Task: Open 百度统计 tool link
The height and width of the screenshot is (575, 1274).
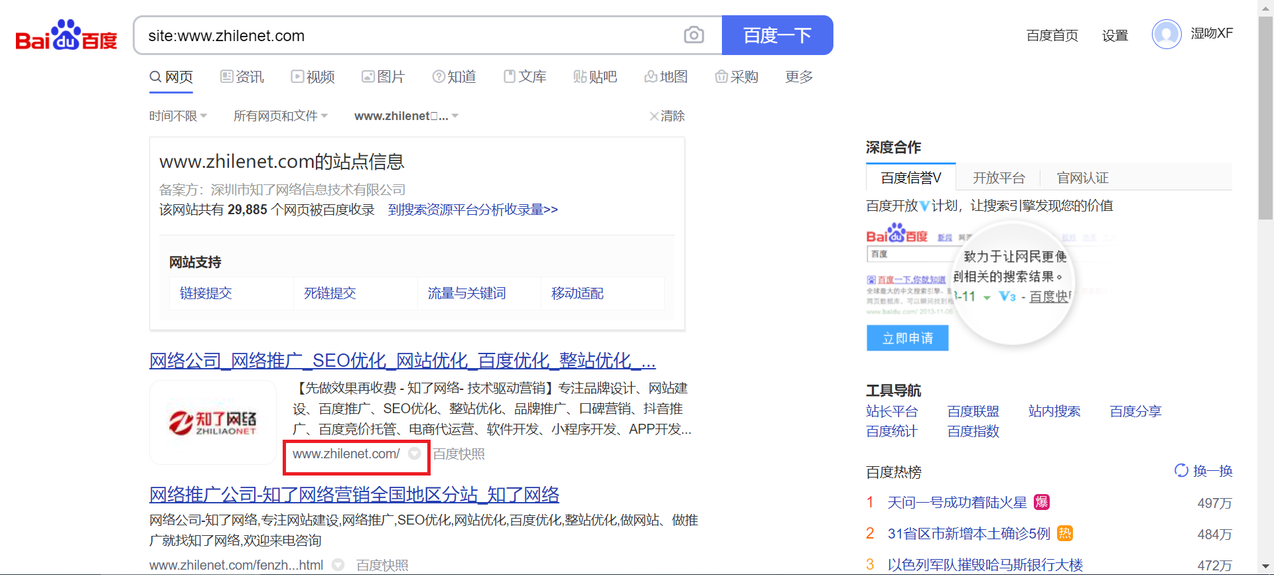Action: 892,431
